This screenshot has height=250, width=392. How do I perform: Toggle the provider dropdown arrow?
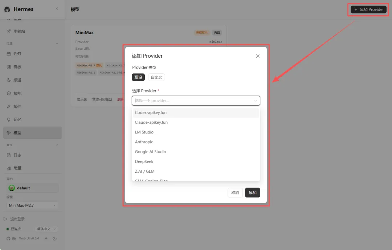point(256,101)
